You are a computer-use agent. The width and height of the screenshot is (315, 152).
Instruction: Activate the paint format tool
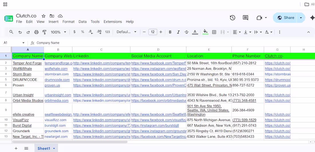click(x=44, y=32)
